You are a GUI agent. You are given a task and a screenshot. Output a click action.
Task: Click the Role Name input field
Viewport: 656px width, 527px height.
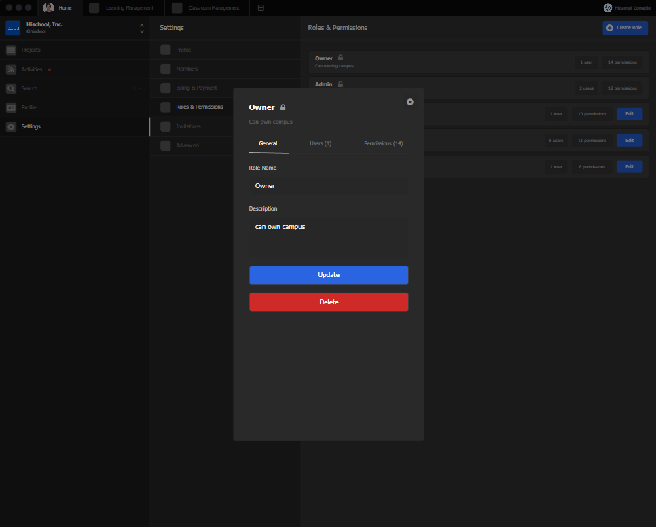pos(329,186)
